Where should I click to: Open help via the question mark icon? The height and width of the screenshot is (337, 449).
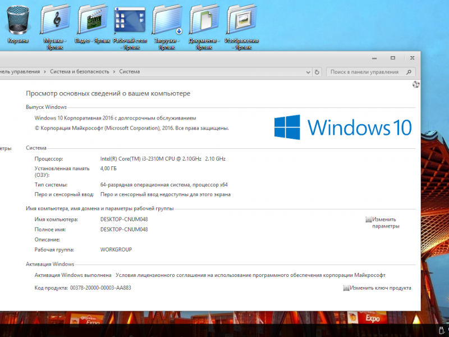tap(416, 85)
